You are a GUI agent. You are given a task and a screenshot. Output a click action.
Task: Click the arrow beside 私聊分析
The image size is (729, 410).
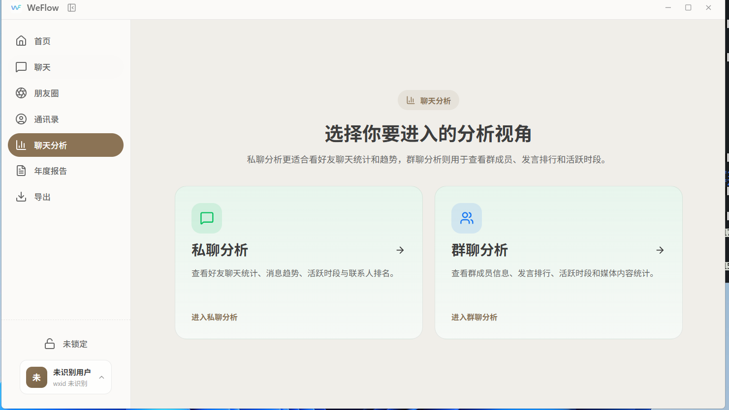pos(400,250)
